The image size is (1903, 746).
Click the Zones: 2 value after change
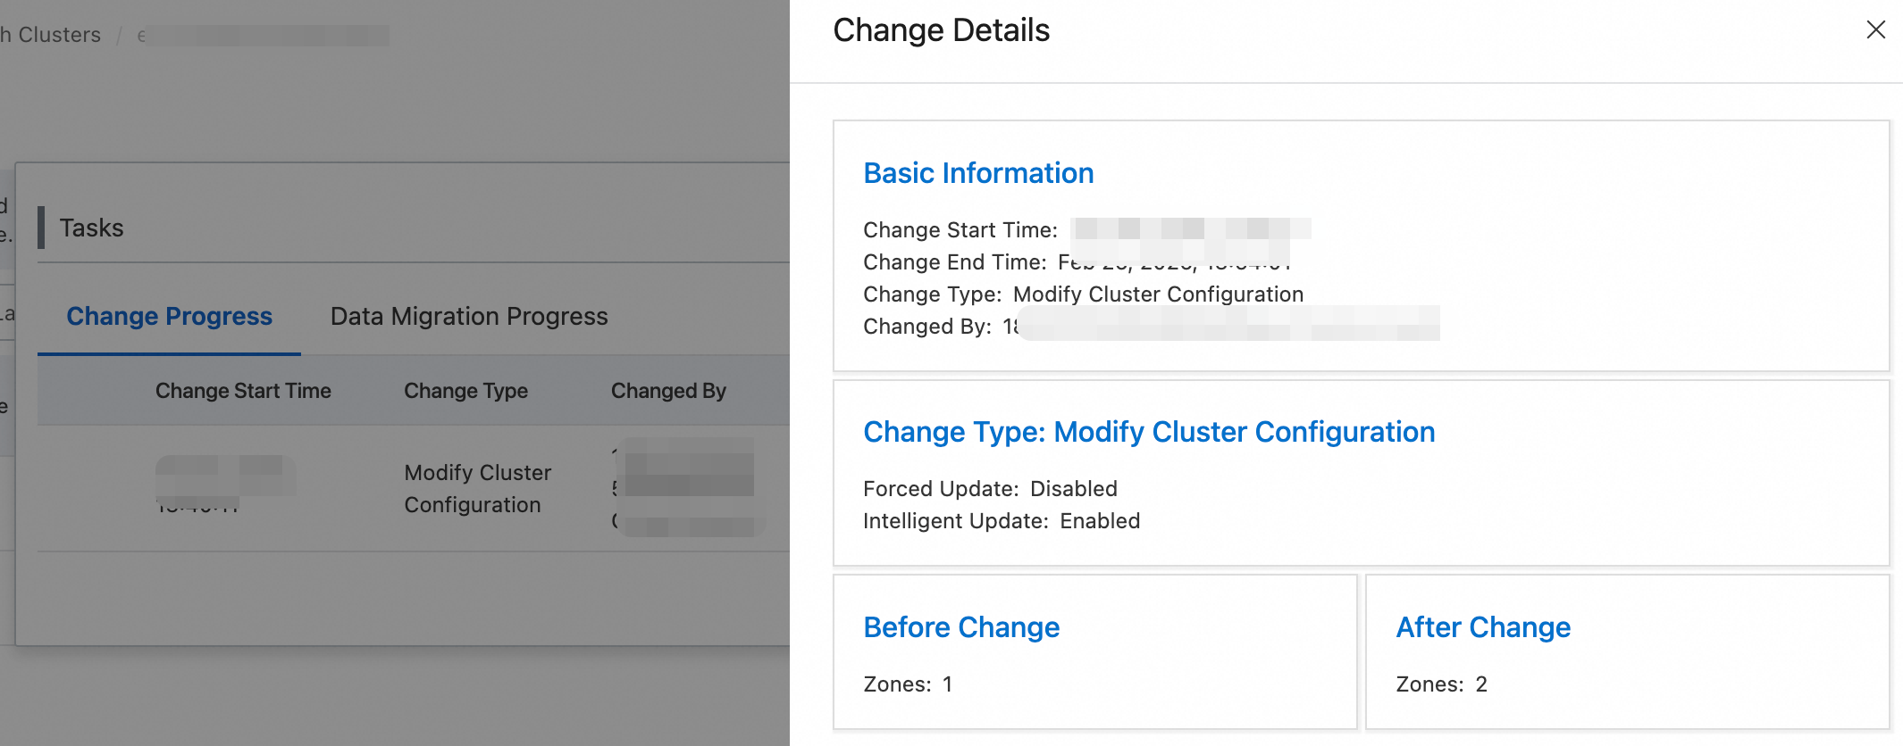[x=1441, y=684]
